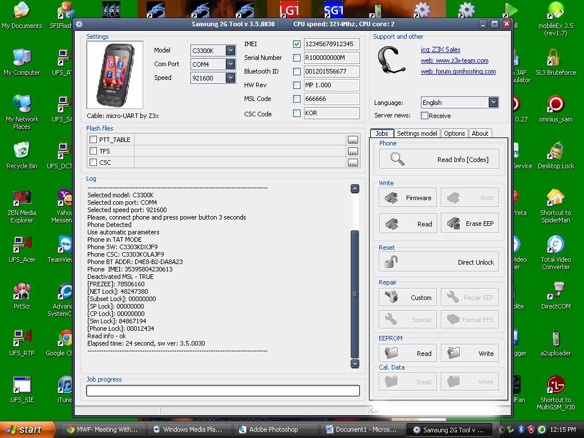Open the PrtScr desktop icon
Screen dimensions: 584x438
pyautogui.click(x=22, y=297)
